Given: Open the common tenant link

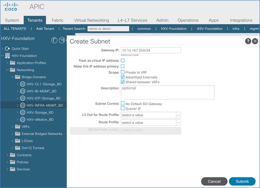Looking at the screenshot, I should [144, 28].
